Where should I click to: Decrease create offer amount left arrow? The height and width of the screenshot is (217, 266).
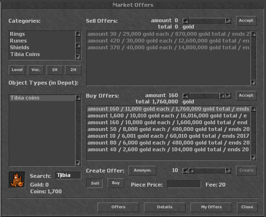(x=186, y=171)
